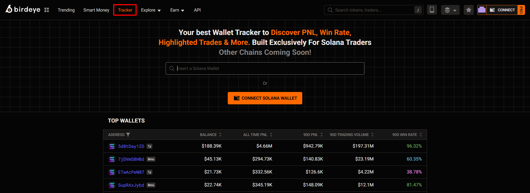Image resolution: width=530 pixels, height=193 pixels.
Task: Click Solana icon for SupRAxJybd
Action: pos(112,185)
